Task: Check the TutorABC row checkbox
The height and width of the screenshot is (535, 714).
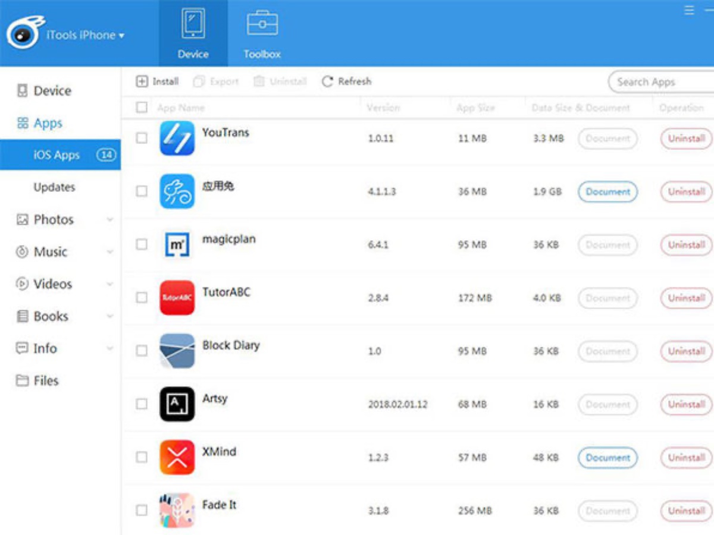Action: [x=142, y=297]
